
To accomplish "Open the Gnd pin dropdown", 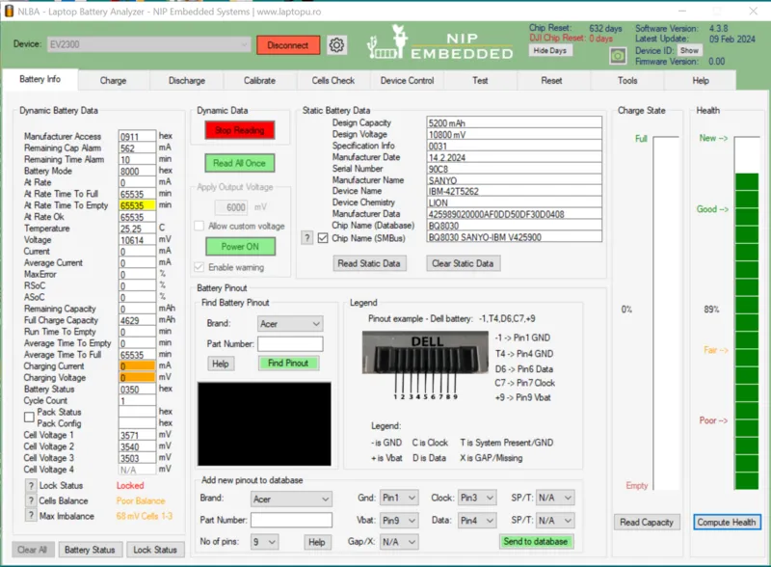I will pyautogui.click(x=399, y=498).
